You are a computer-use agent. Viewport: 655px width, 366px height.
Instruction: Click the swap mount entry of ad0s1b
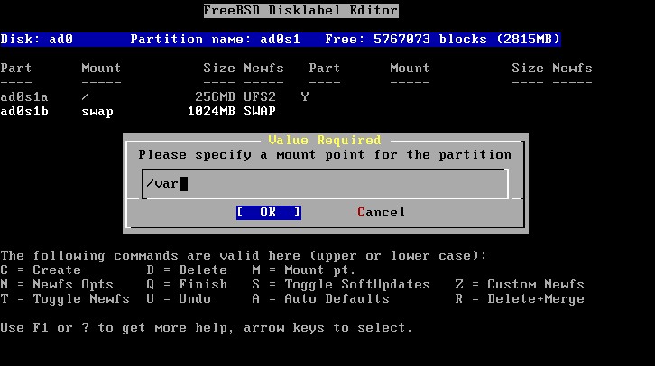point(97,112)
